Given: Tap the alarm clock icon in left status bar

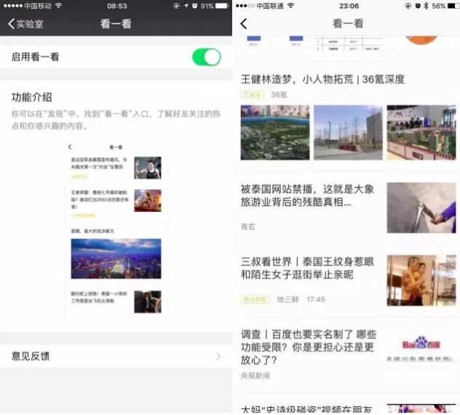Looking at the screenshot, I should click(x=195, y=6).
